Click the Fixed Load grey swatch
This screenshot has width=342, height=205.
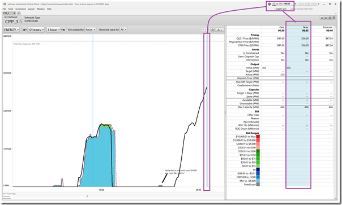tap(258, 185)
